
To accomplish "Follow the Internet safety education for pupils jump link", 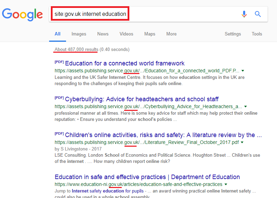I will click(x=108, y=191).
